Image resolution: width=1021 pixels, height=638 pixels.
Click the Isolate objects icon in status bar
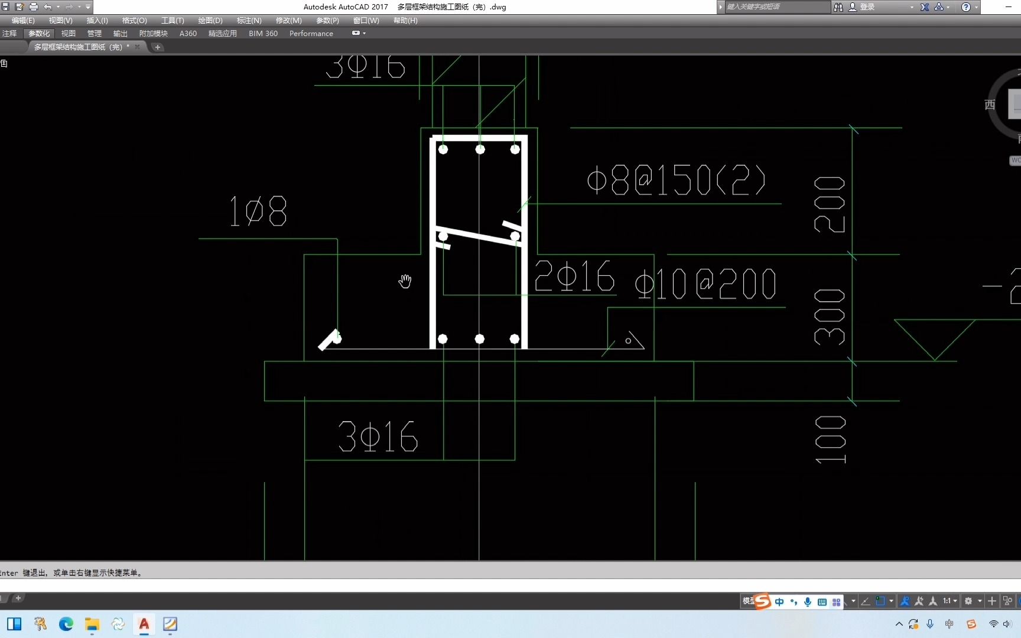click(x=1008, y=601)
